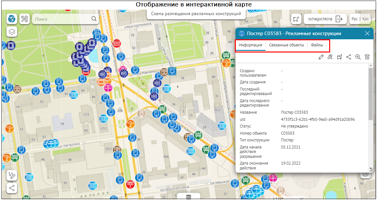Image resolution: width=377 pixels, height=200 pixels.
Task: Click the globe basemap icon
Action: pos(12,19)
